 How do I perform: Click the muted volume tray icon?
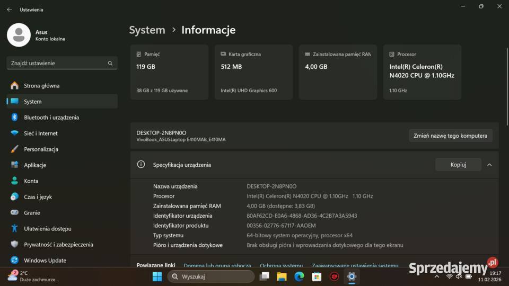pos(459,276)
